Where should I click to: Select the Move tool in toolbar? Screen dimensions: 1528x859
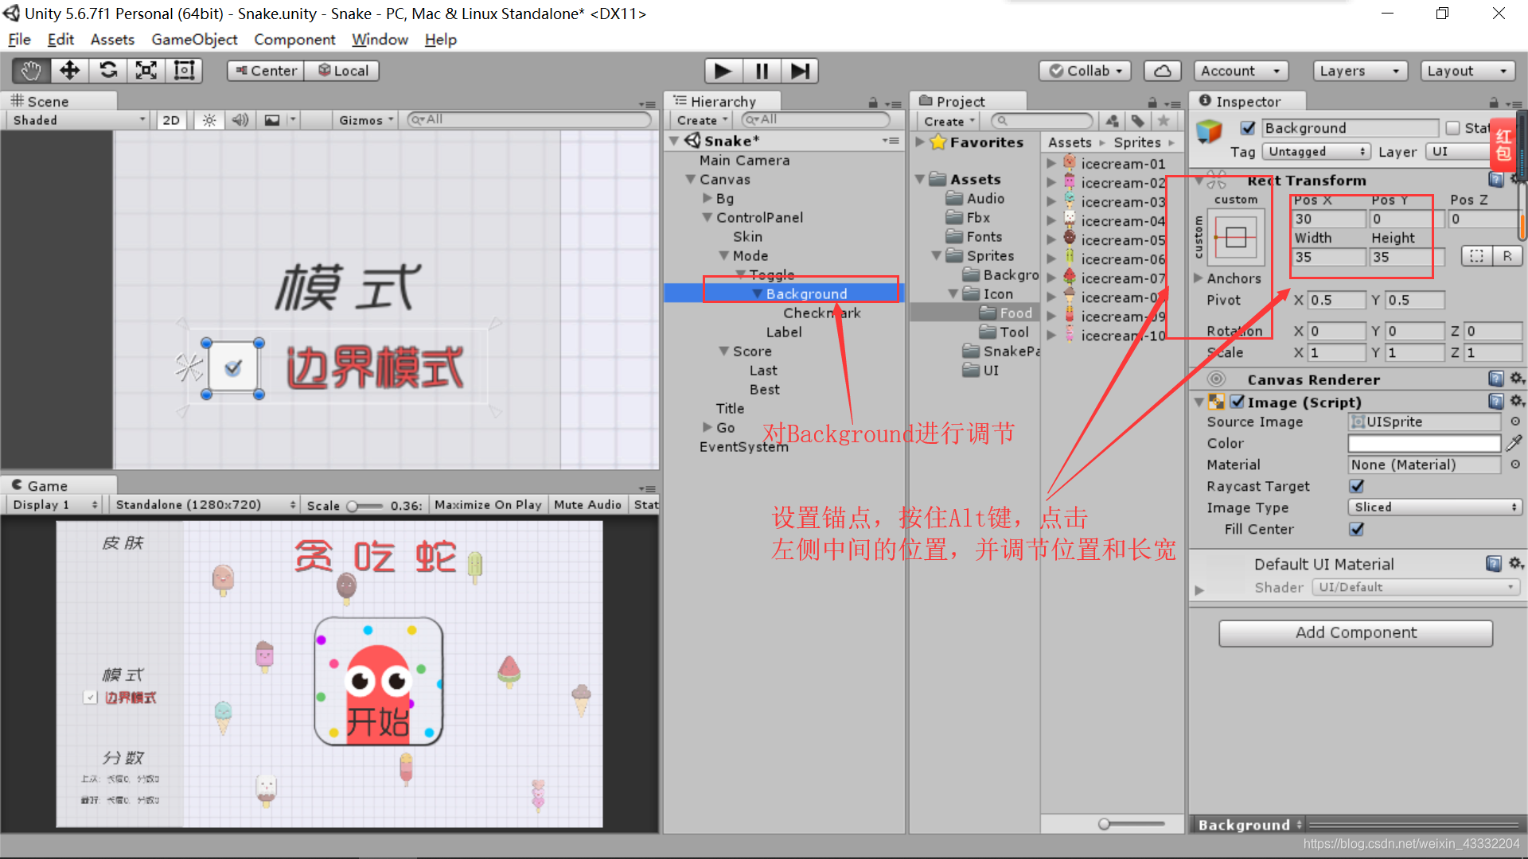67,70
